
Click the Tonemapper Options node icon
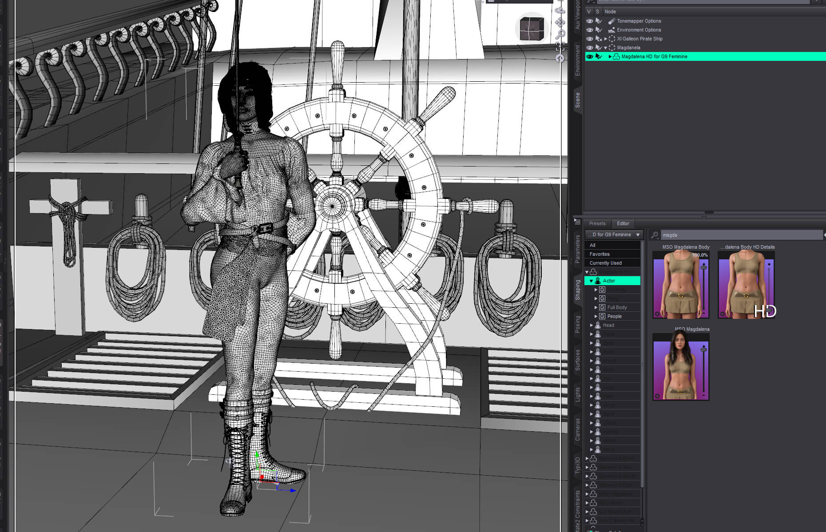(612, 21)
